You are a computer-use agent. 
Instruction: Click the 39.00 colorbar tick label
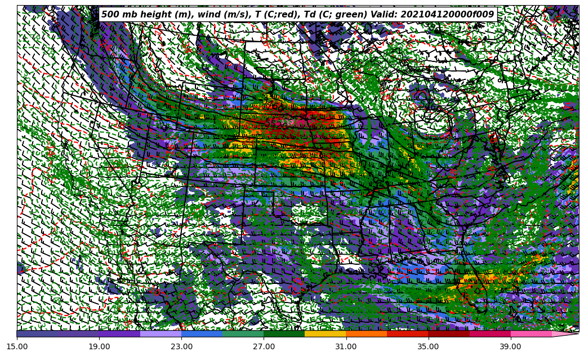(511, 346)
